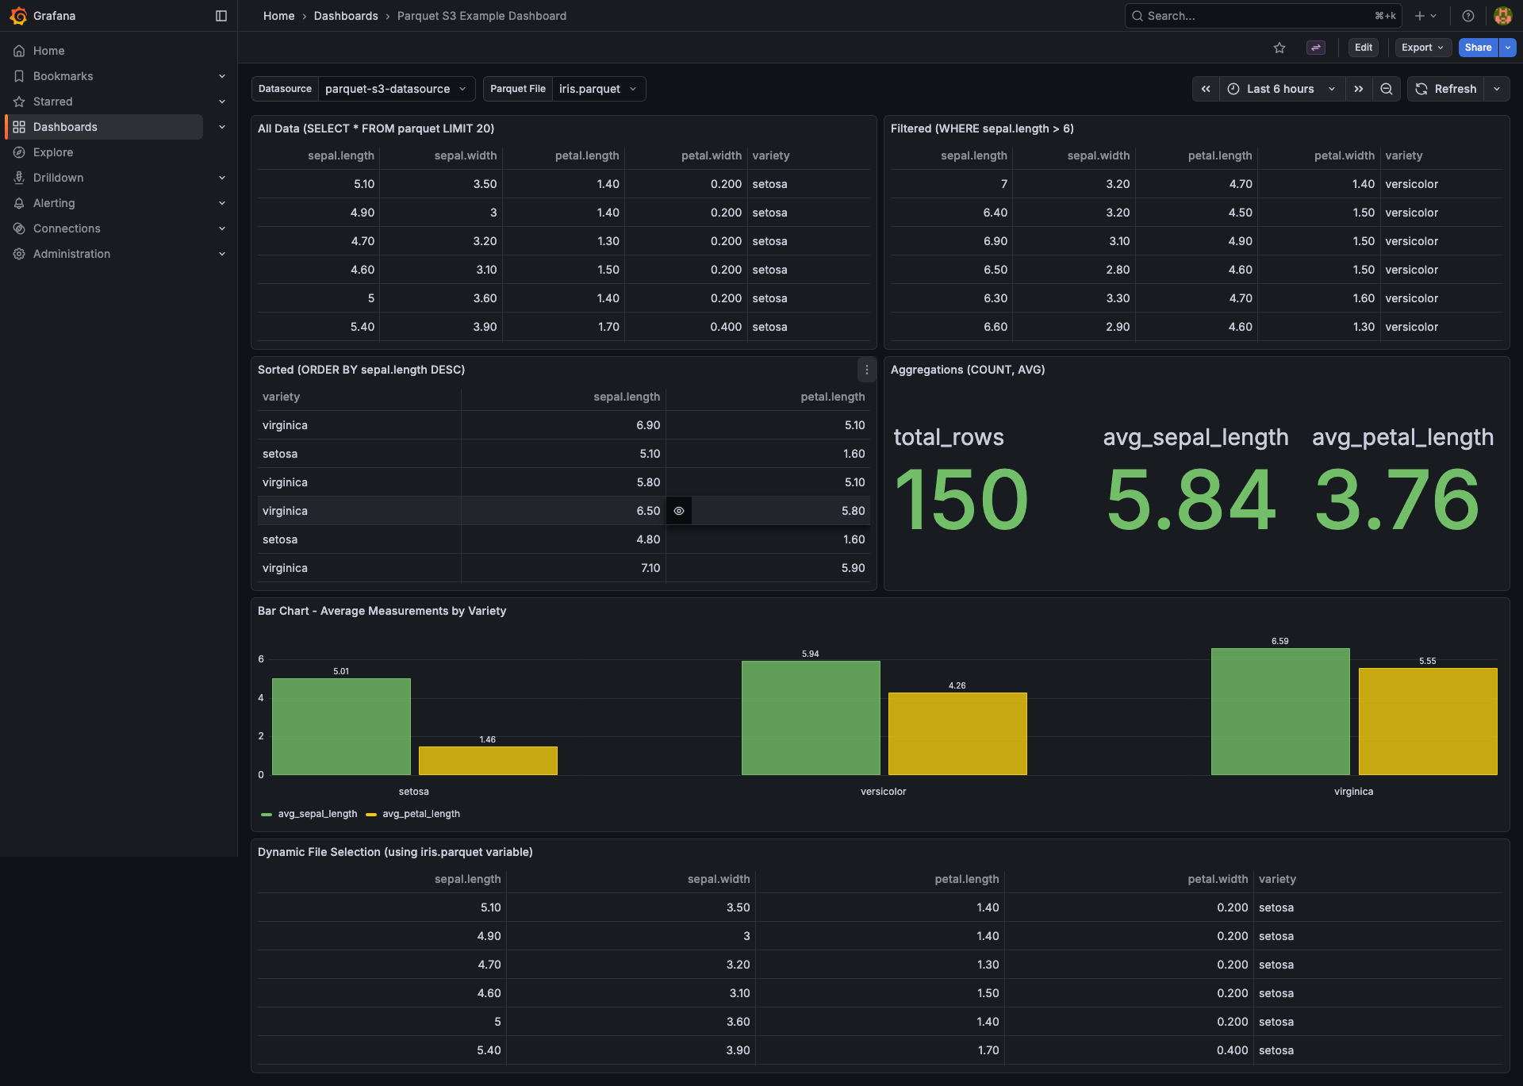Click the Refresh button
This screenshot has width=1523, height=1086.
(x=1445, y=89)
